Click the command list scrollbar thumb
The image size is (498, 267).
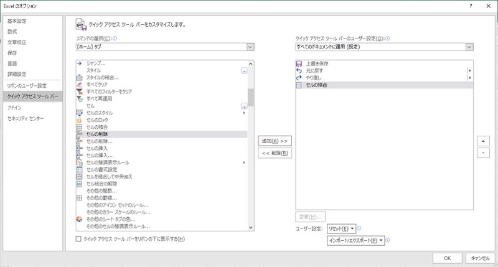[251, 98]
